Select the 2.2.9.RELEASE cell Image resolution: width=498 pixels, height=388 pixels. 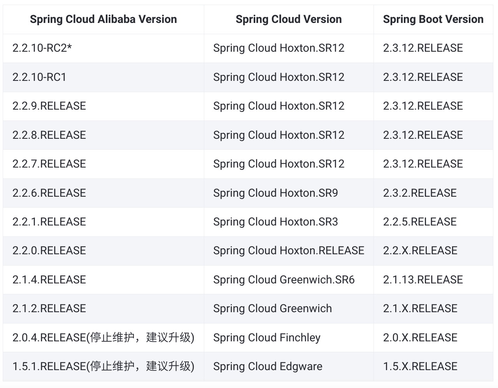point(103,106)
